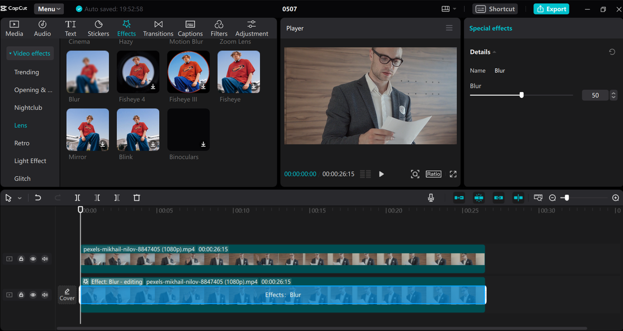Viewport: 623px width, 331px height.
Task: Toggle clip linkage
Action: click(x=498, y=198)
